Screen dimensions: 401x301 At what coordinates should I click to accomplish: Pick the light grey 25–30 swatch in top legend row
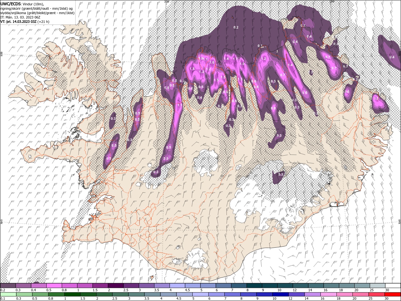(x=378, y=286)
